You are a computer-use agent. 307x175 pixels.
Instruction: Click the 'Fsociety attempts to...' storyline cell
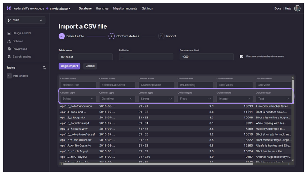pyautogui.click(x=270, y=129)
